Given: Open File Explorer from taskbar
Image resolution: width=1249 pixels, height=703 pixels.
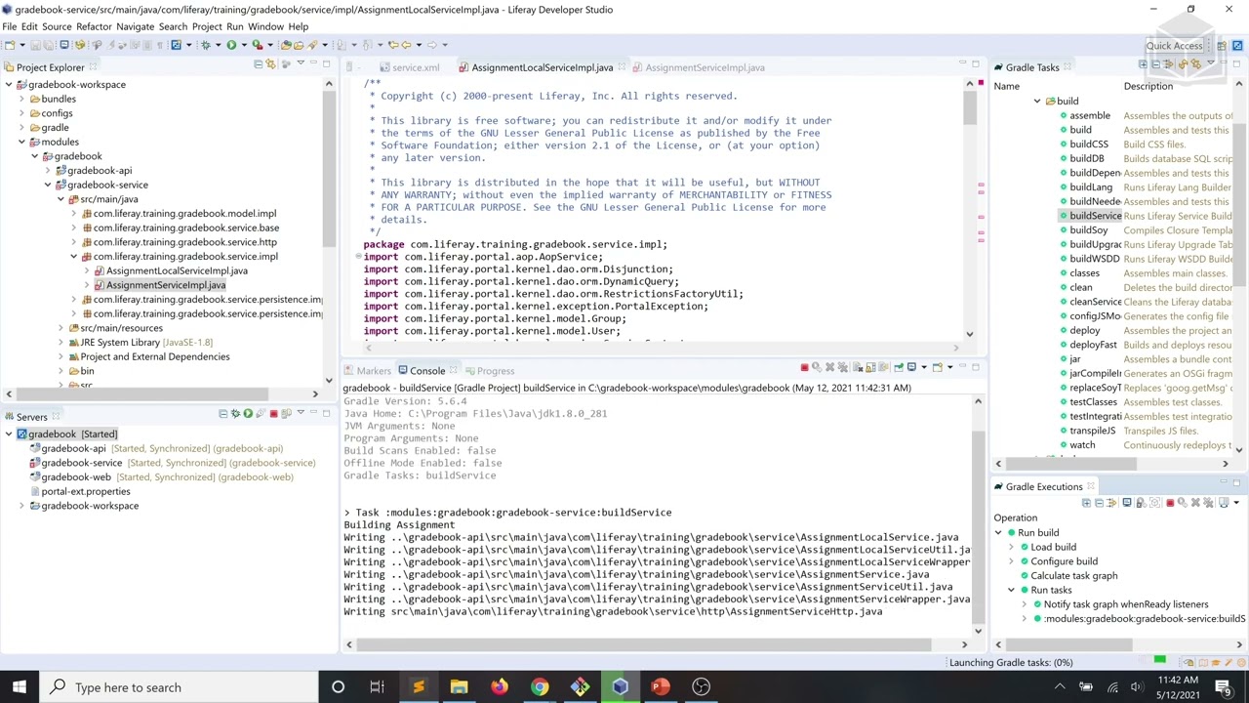Looking at the screenshot, I should point(459,687).
